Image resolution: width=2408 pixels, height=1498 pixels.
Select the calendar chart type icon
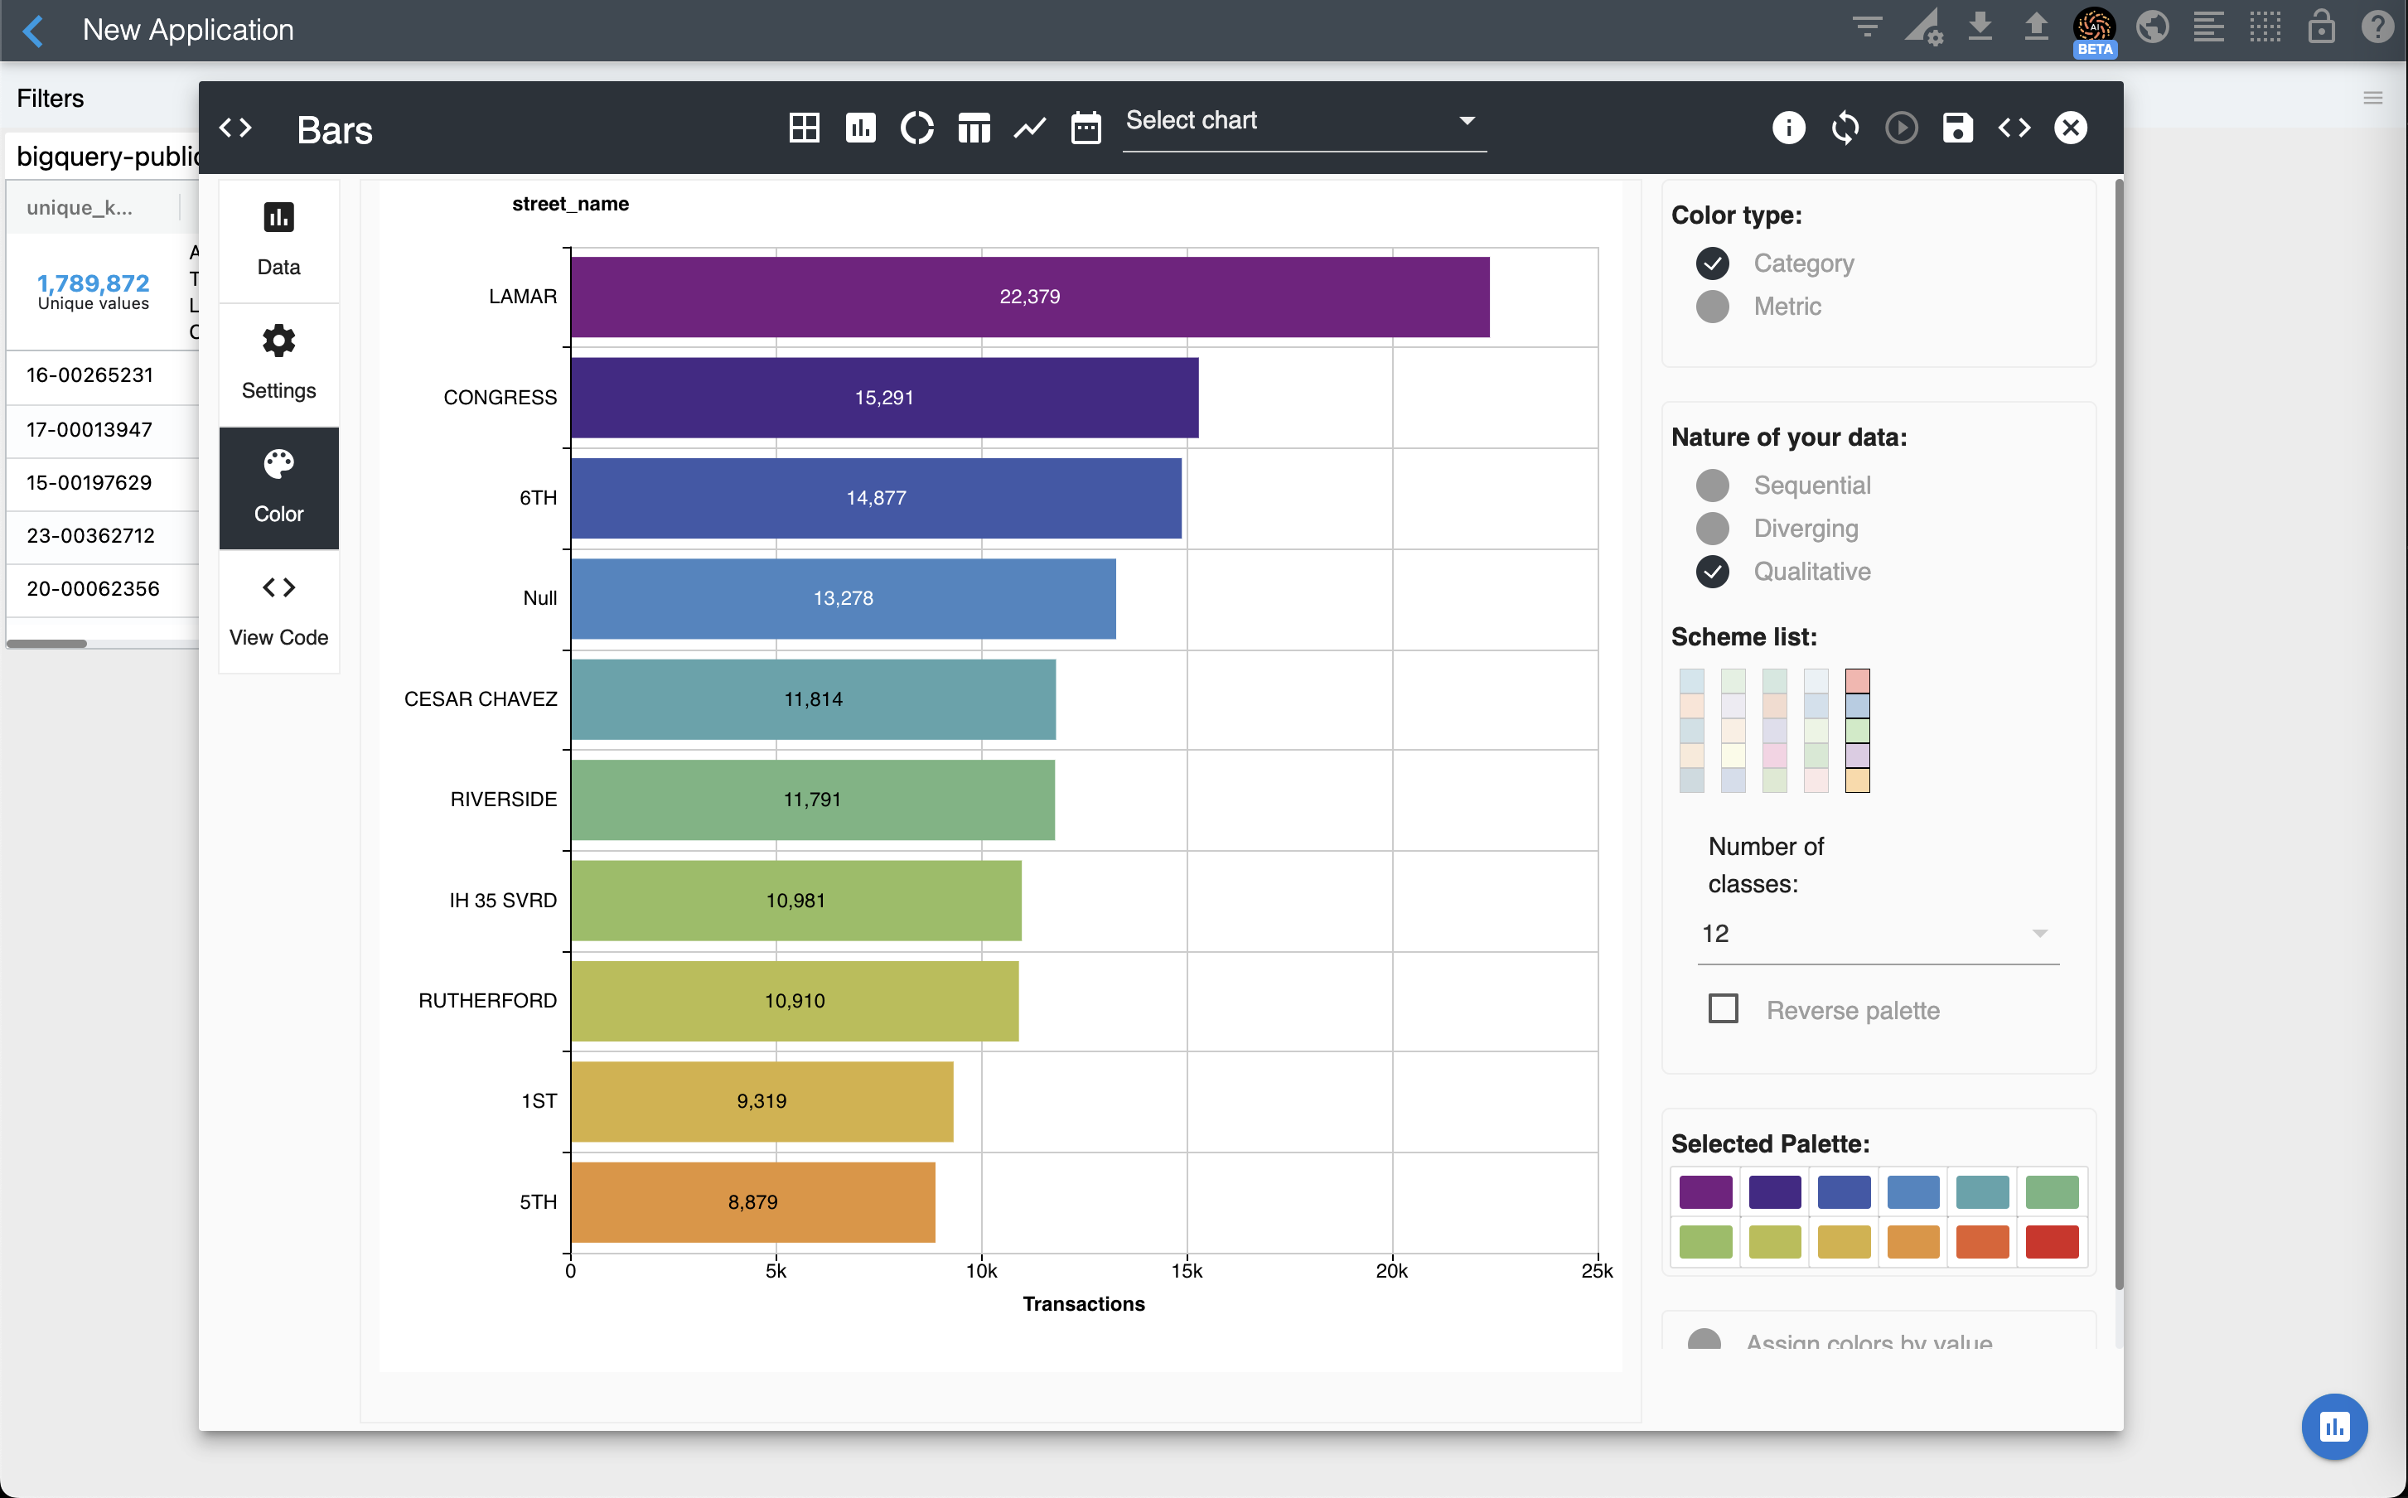(1086, 128)
